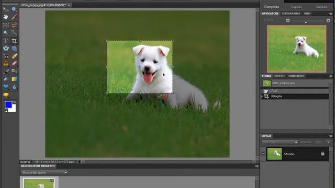Select the little_puppy.jpg document tab
The image size is (335, 188).
pyautogui.click(x=43, y=5)
